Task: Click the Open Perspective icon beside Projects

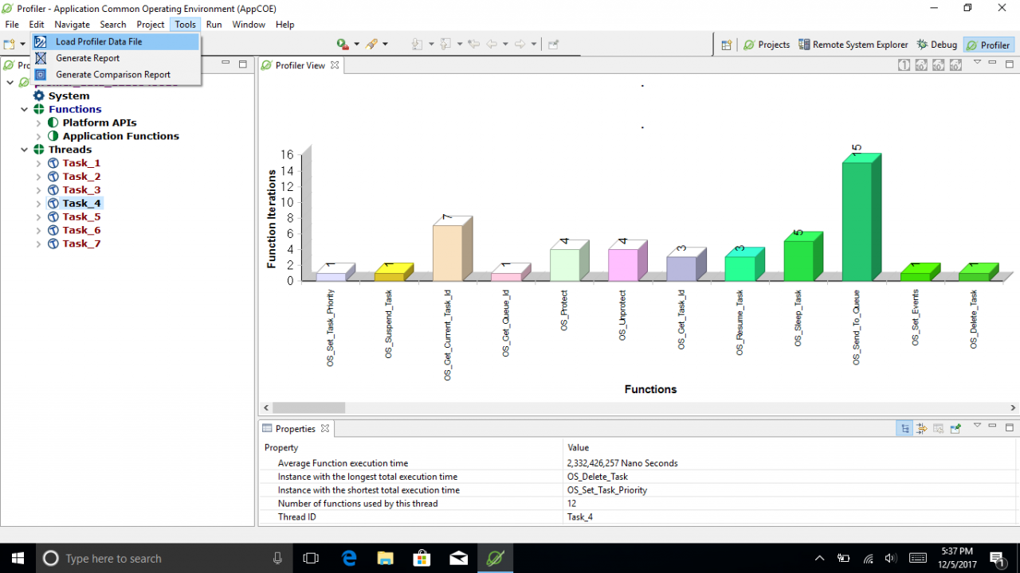Action: pyautogui.click(x=727, y=45)
